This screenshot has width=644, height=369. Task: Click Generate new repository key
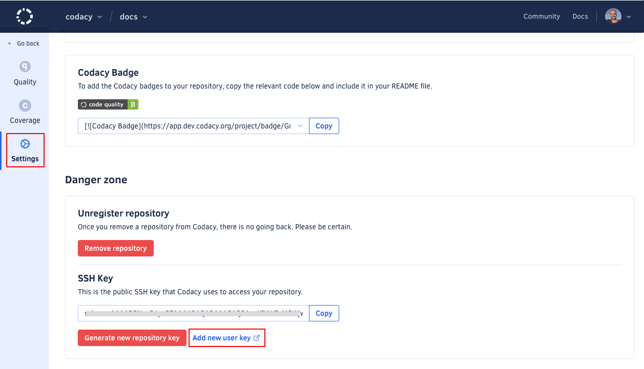(x=132, y=337)
